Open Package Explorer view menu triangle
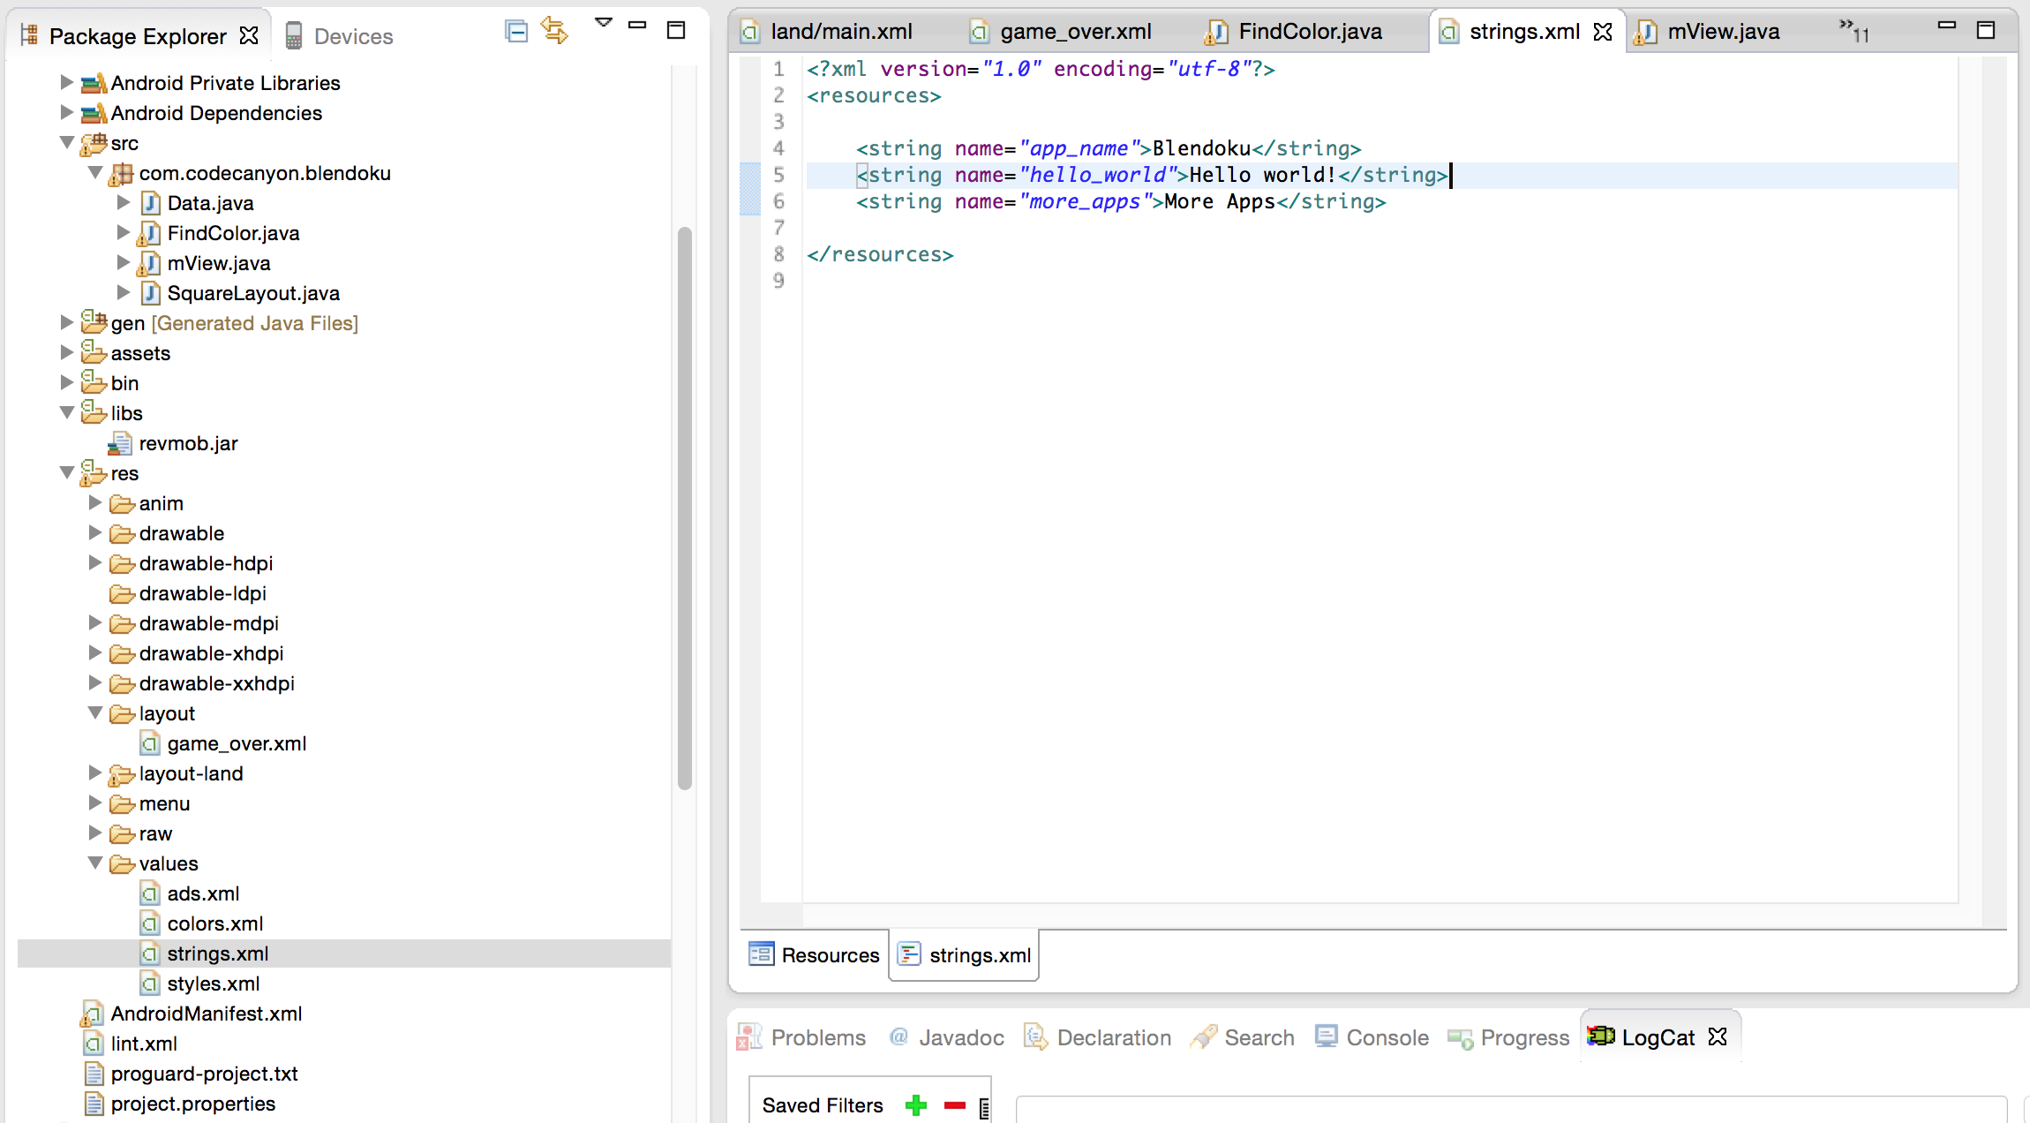The image size is (2030, 1123). pyautogui.click(x=604, y=23)
